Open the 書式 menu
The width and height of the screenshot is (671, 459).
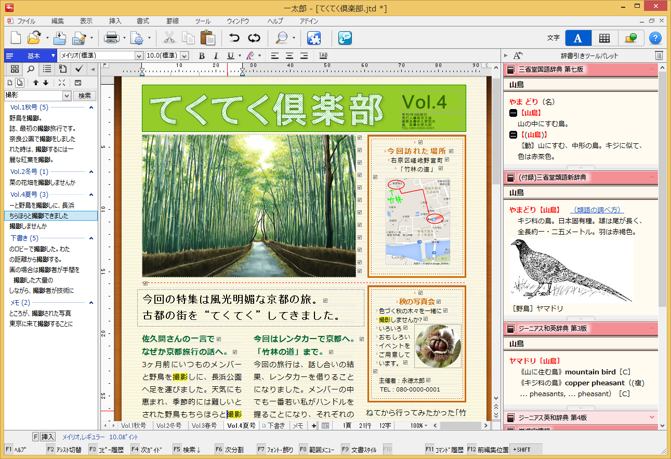pyautogui.click(x=142, y=21)
